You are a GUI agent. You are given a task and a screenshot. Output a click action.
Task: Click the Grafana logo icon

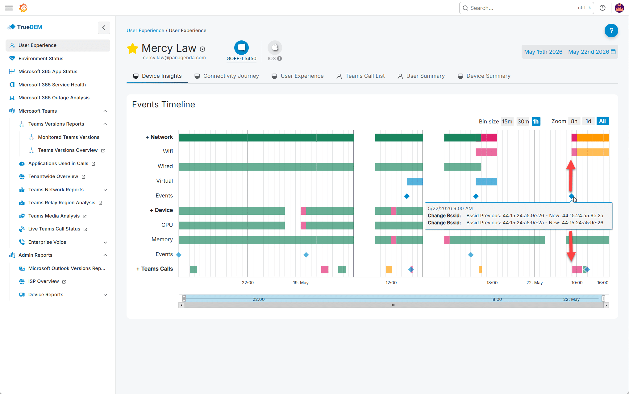[23, 8]
